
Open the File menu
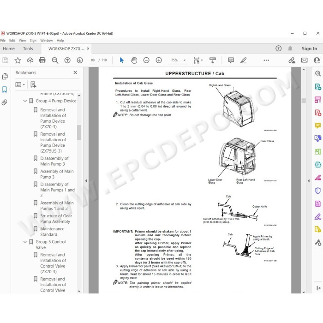click(3, 41)
